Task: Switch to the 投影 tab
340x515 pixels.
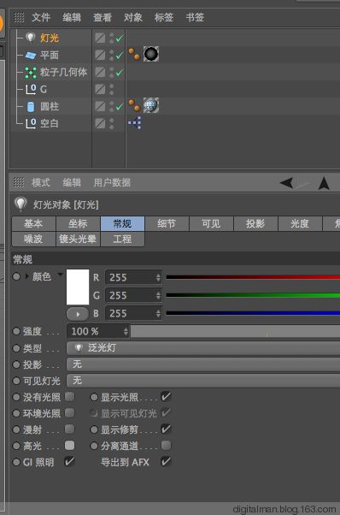Action: [x=255, y=223]
